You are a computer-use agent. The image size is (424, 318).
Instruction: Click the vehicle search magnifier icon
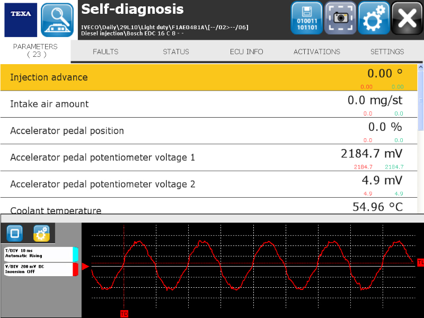[57, 20]
